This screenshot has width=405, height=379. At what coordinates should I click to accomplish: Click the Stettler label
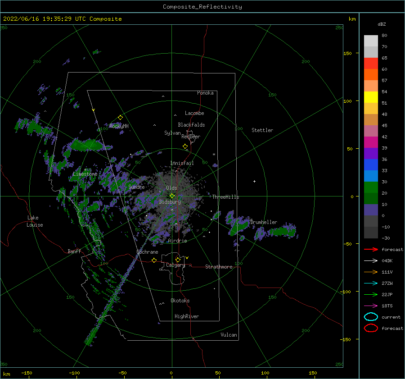pyautogui.click(x=262, y=130)
